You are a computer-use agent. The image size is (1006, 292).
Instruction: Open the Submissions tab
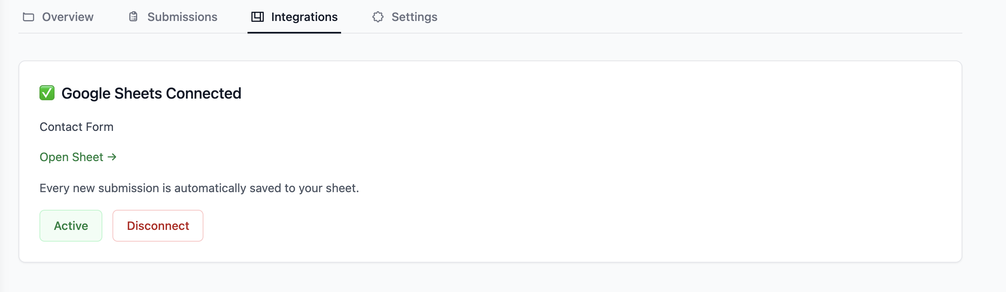coord(182,17)
